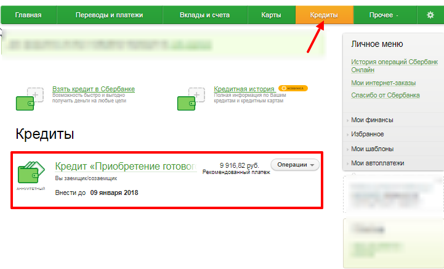Click the 9 916,82 руб. amount
The width and height of the screenshot is (444, 269).
coord(240,165)
